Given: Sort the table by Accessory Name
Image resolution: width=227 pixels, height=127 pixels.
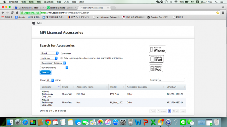Looking at the screenshot, I should tap(92, 87).
